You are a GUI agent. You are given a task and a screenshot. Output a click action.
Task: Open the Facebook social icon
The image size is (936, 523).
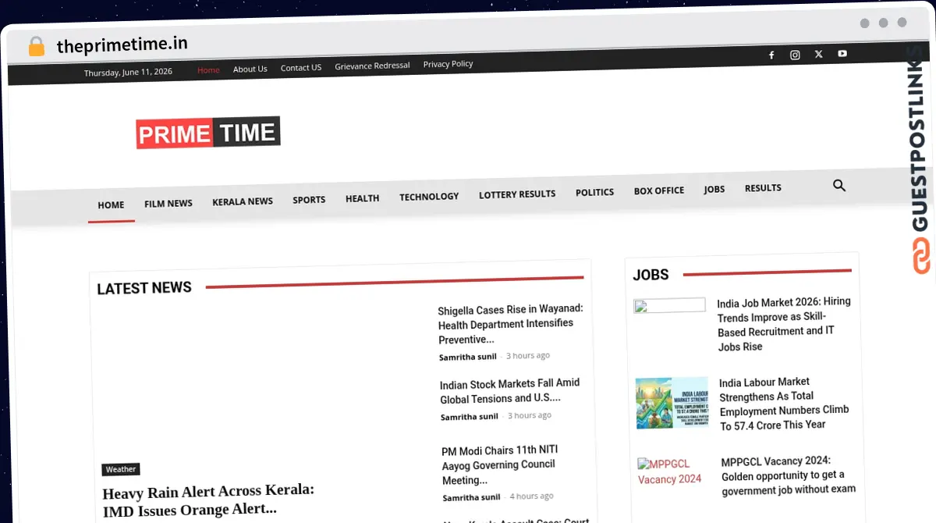click(771, 55)
